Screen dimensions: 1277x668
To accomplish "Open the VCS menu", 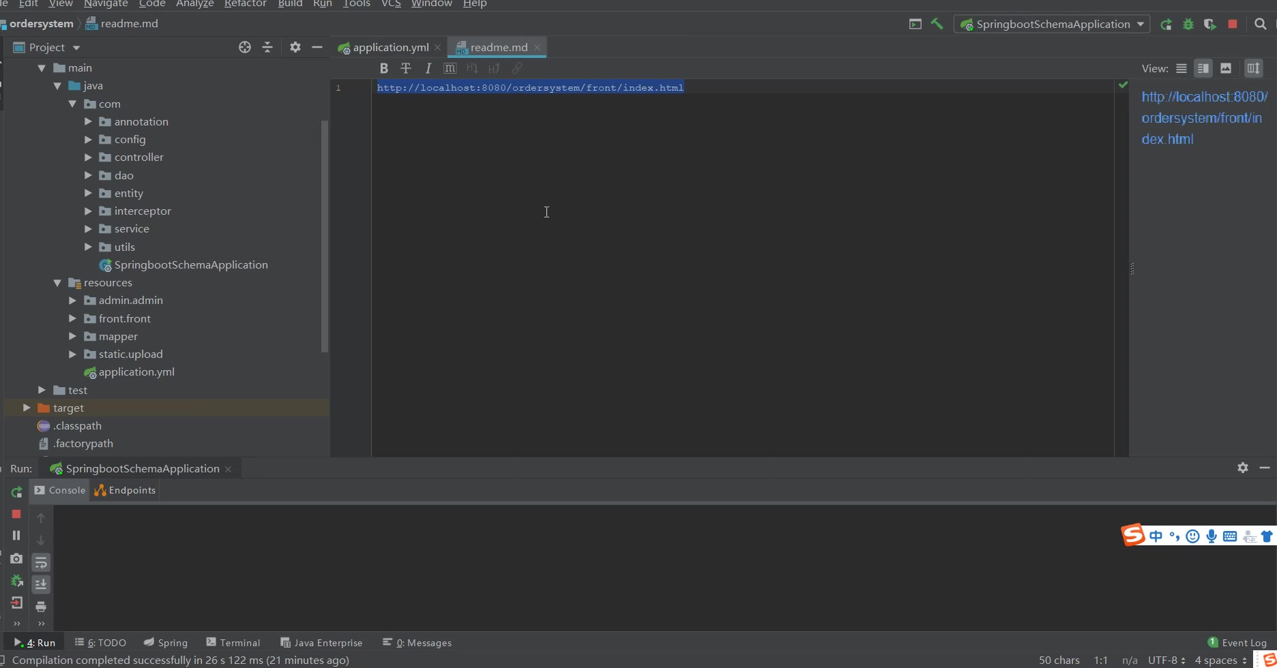I will click(391, 4).
